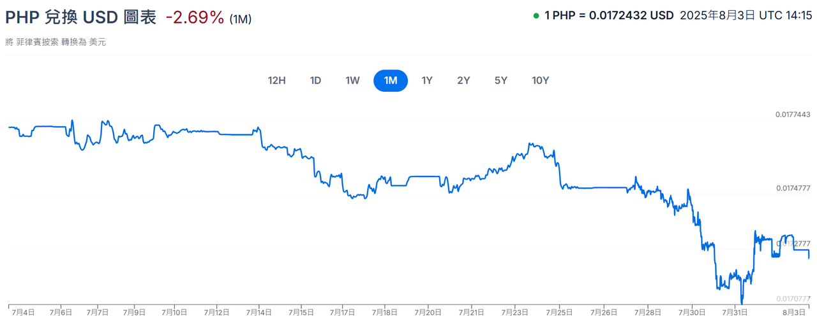Open the 10Y time range

click(540, 81)
